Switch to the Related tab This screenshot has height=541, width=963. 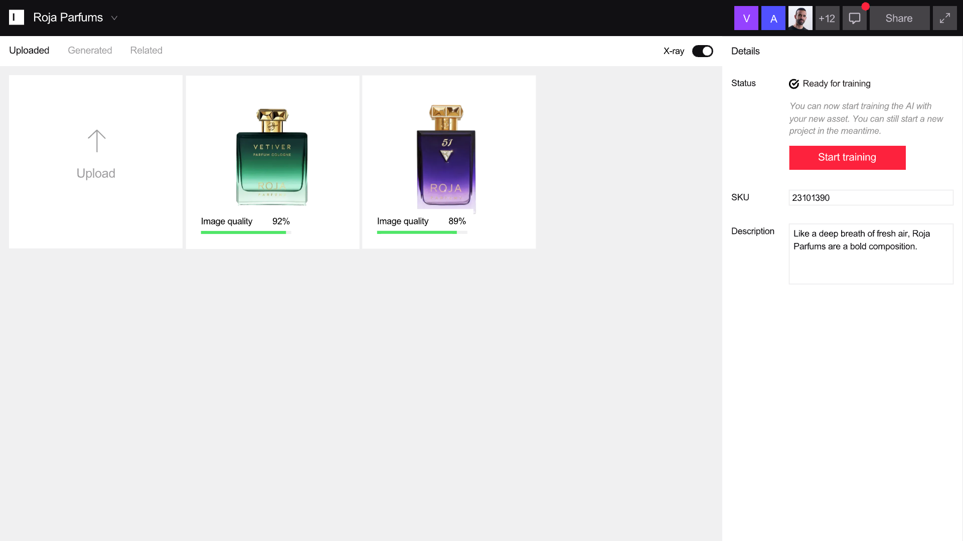click(146, 50)
